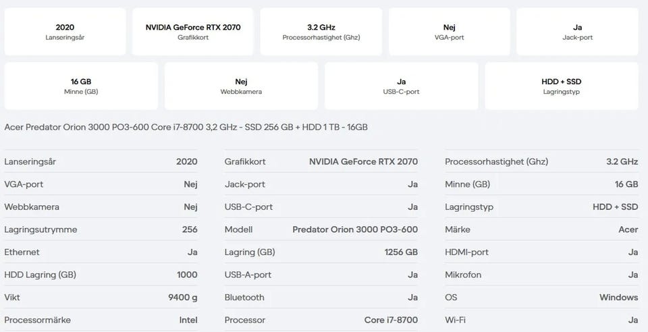Click the OS label
This screenshot has width=648, height=332.
[451, 298]
